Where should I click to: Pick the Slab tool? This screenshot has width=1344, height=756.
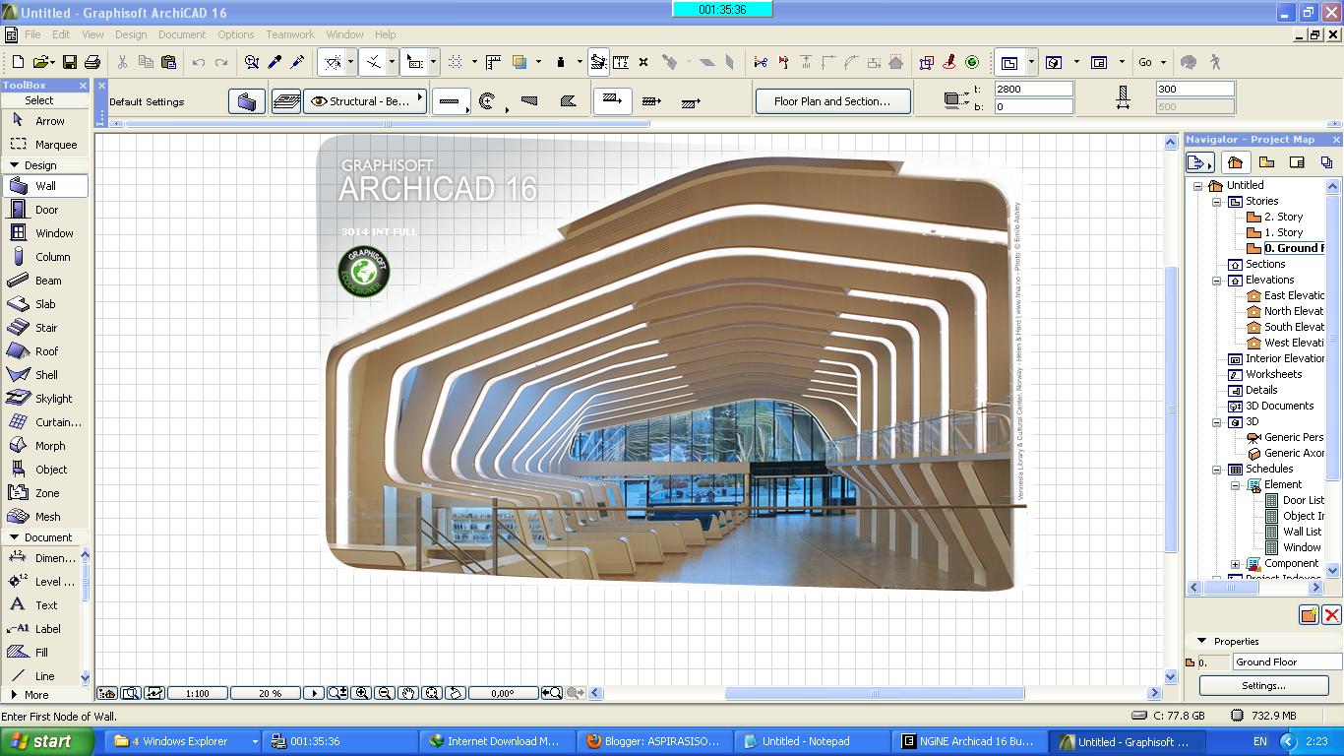coord(45,304)
